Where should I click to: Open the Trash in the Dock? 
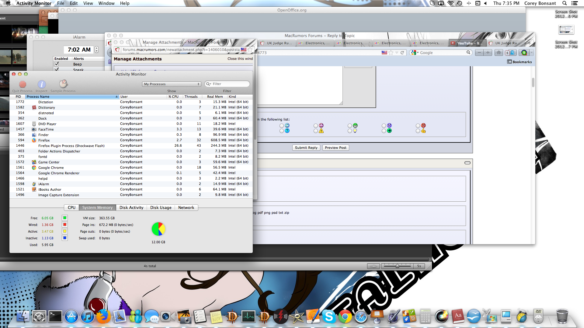pyautogui.click(x=562, y=316)
